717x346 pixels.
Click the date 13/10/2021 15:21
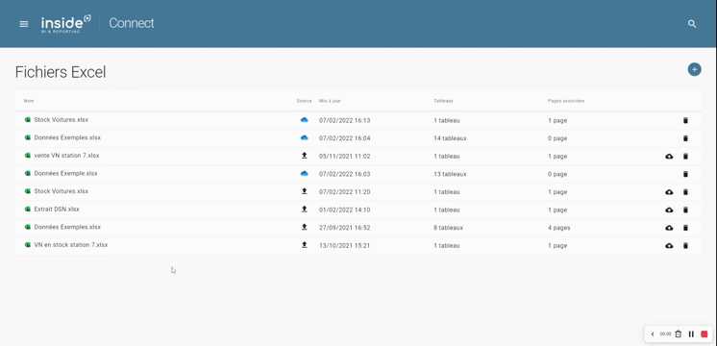click(x=344, y=245)
